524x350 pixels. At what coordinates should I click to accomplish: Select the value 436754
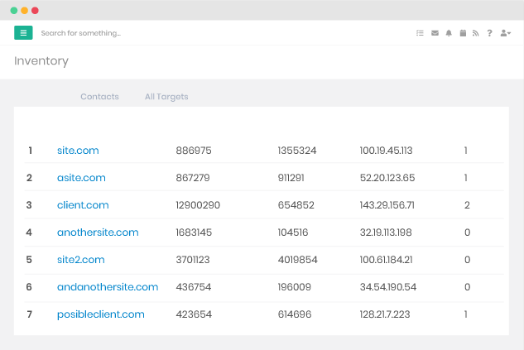point(194,288)
